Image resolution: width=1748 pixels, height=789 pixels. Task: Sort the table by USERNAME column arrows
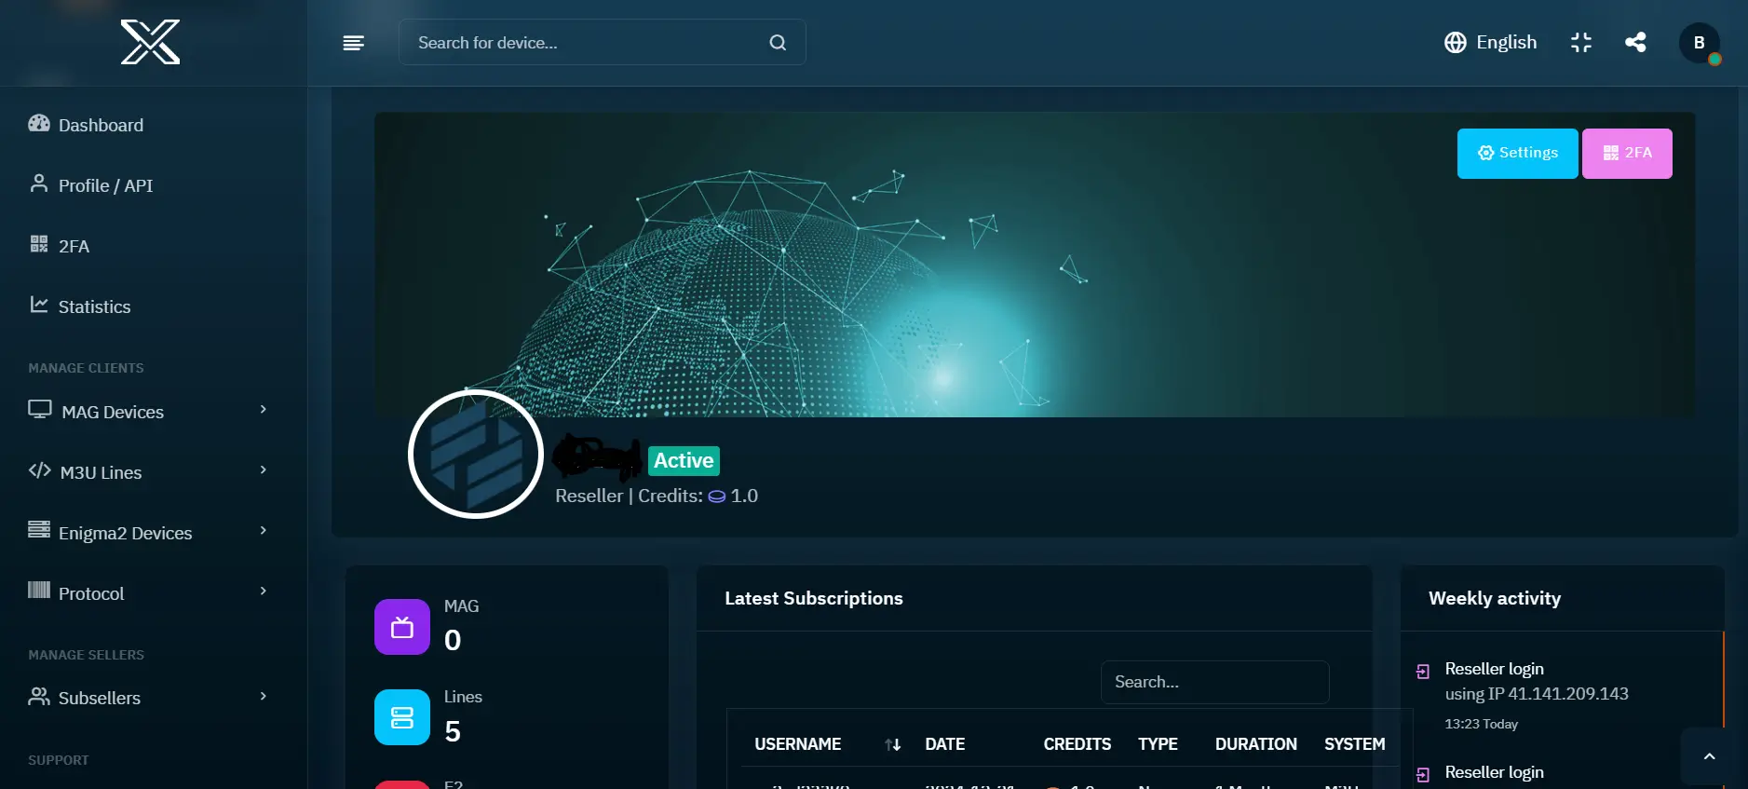click(892, 744)
